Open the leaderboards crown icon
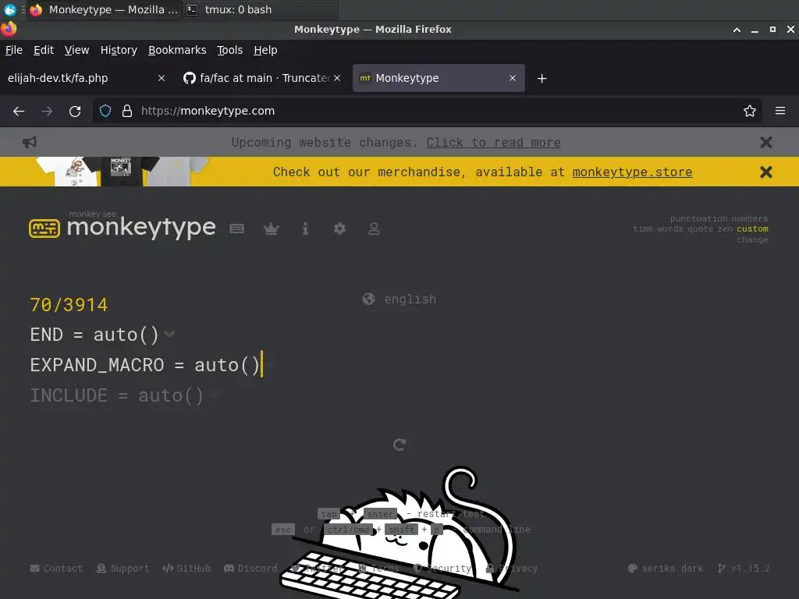The image size is (799, 599). [x=271, y=229]
